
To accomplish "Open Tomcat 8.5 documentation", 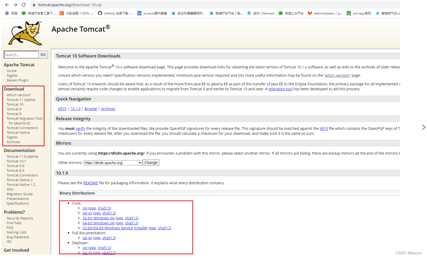I will 15,170.
